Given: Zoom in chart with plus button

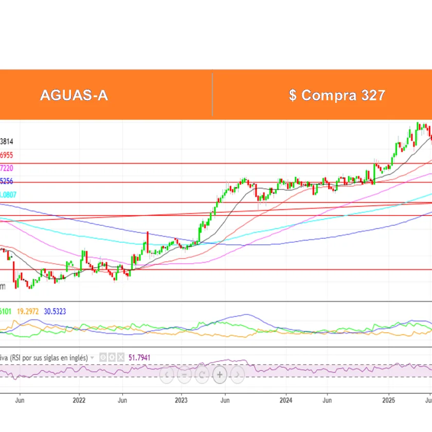Looking at the screenshot, I should pyautogui.click(x=220, y=375).
